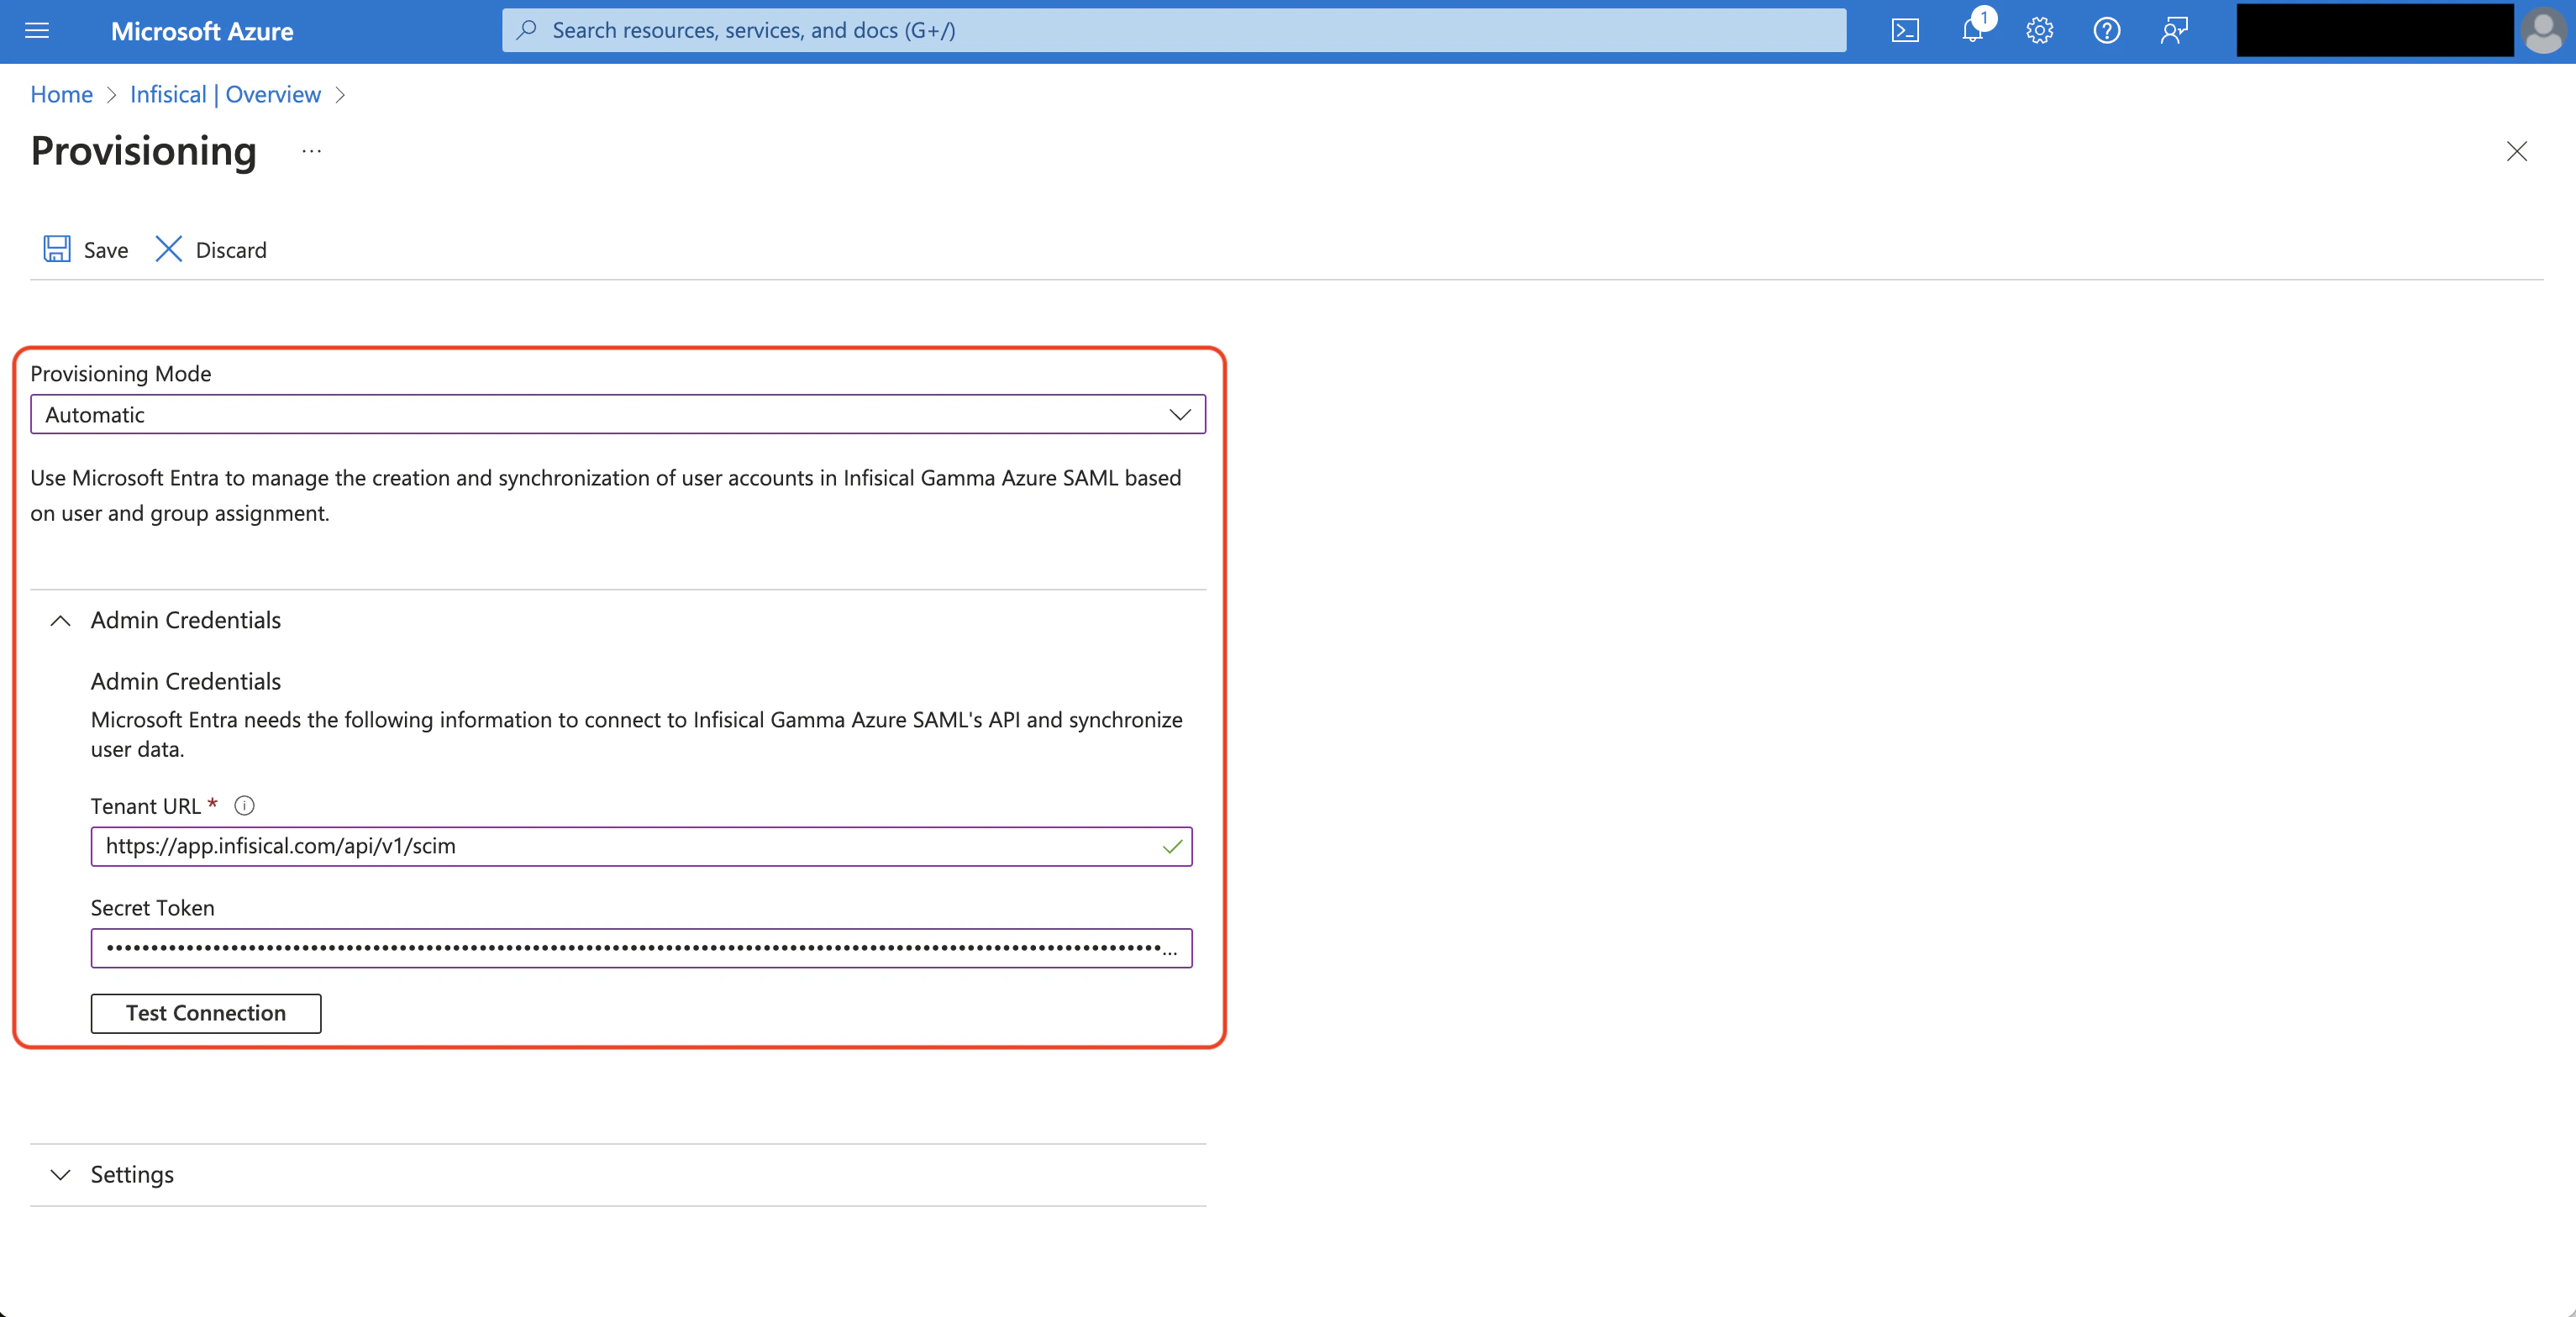2576x1317 pixels.
Task: View notifications bell icon
Action: 1972,31
